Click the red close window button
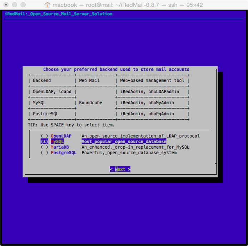The image size is (248, 246). [x=6, y=5]
